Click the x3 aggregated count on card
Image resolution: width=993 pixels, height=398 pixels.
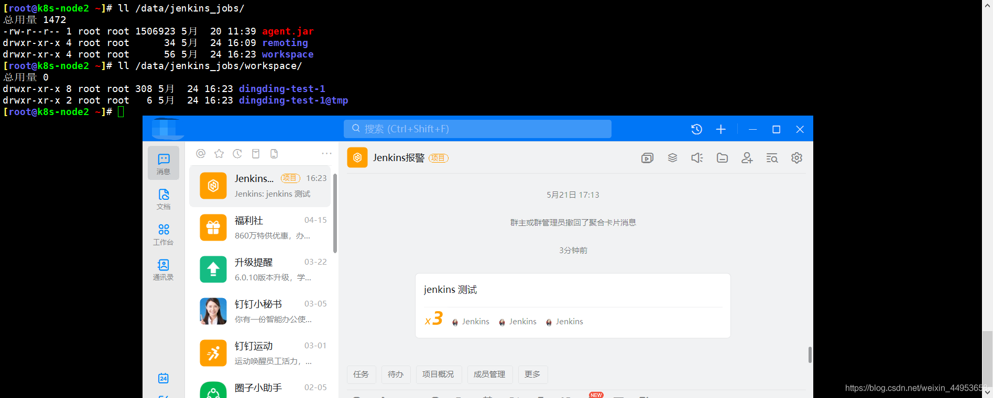[434, 319]
